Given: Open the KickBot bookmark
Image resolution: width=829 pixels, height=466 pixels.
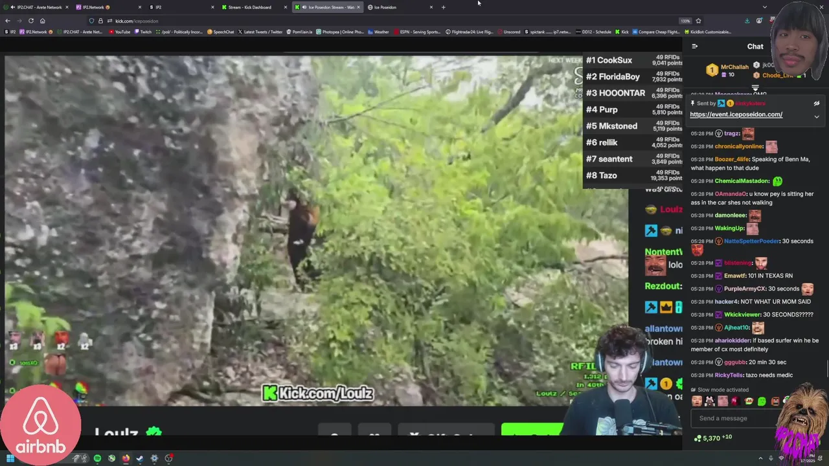Looking at the screenshot, I should [x=708, y=32].
